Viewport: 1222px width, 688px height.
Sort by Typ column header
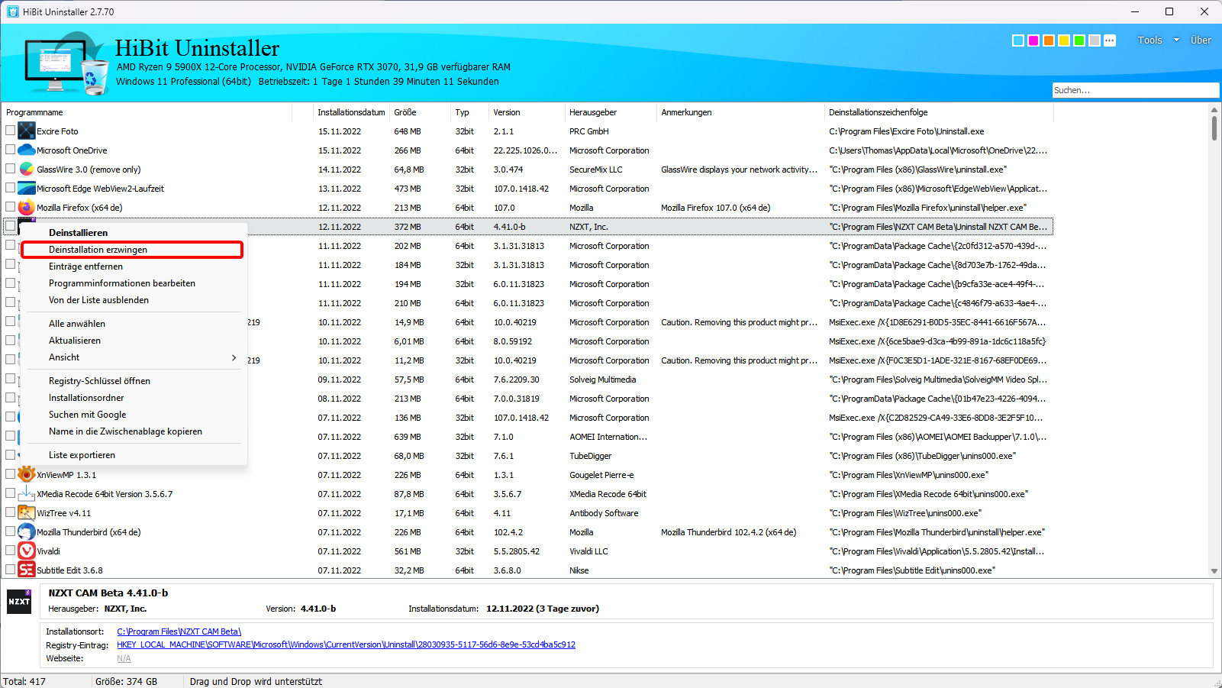coord(469,112)
